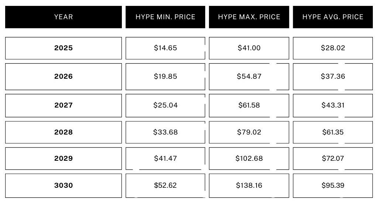Select the 2026 year cell
Viewport: 378px width, 204px height.
click(x=63, y=76)
